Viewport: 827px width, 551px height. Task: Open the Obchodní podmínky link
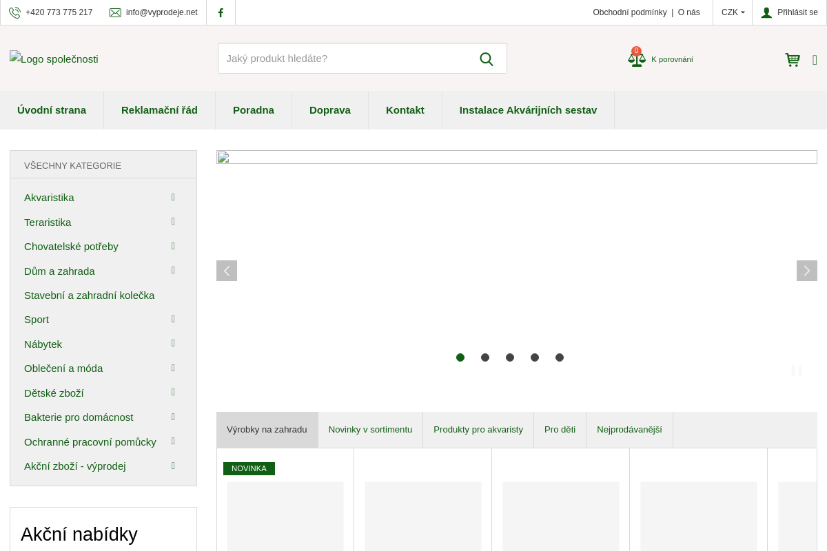tap(629, 12)
